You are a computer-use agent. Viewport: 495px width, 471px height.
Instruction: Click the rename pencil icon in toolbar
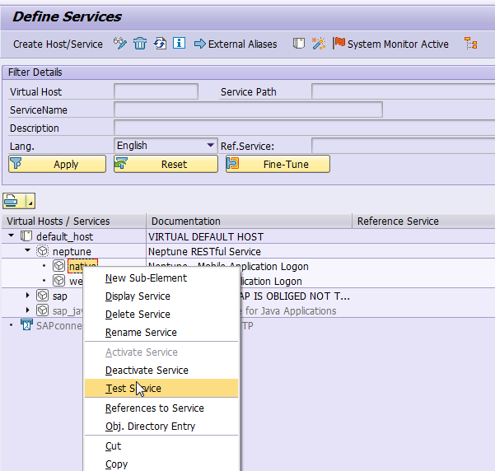(120, 44)
